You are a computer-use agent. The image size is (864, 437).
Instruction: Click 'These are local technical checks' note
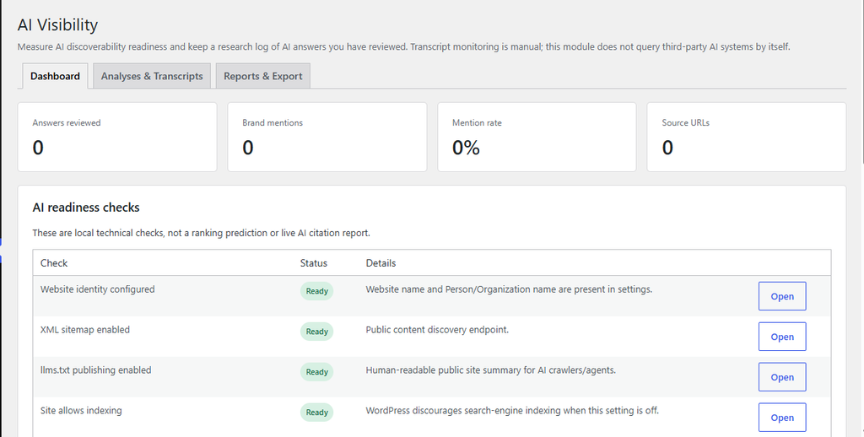(x=201, y=233)
